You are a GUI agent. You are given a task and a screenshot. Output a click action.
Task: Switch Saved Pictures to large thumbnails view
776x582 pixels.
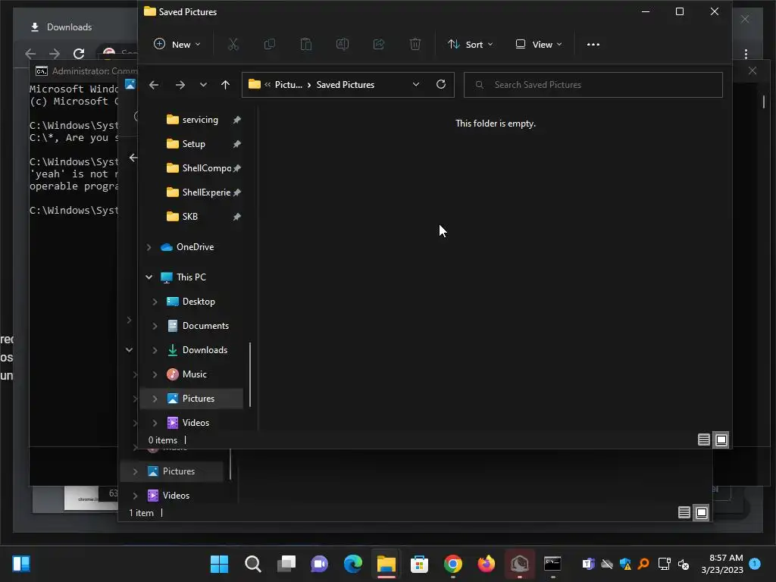(x=721, y=440)
